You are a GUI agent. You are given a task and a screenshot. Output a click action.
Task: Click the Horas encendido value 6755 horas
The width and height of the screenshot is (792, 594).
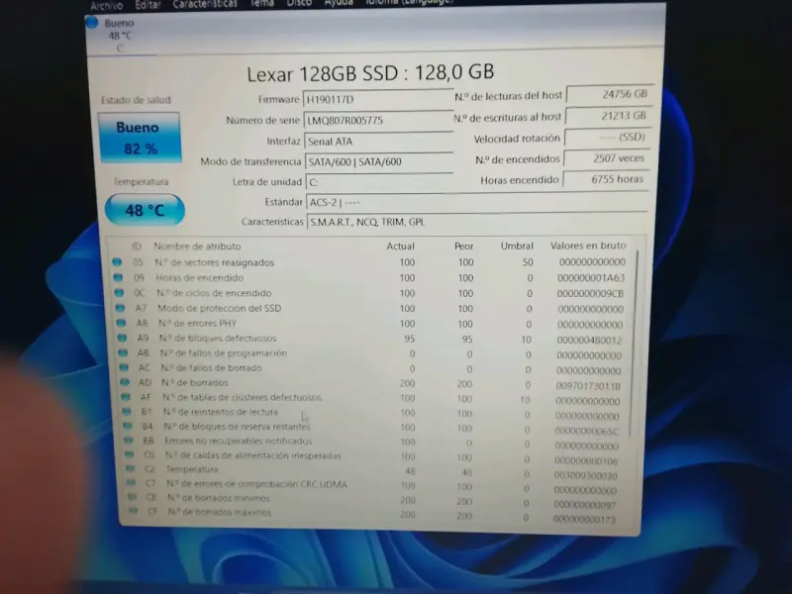pos(605,179)
